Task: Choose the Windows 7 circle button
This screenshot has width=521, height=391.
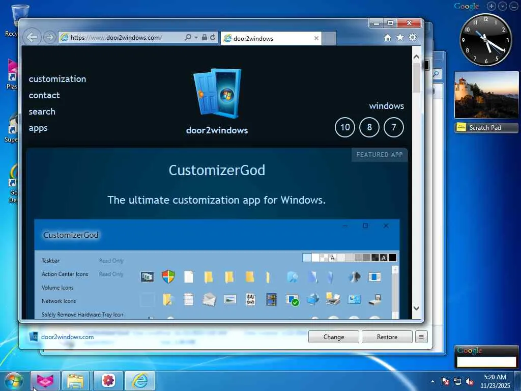Action: 394,127
